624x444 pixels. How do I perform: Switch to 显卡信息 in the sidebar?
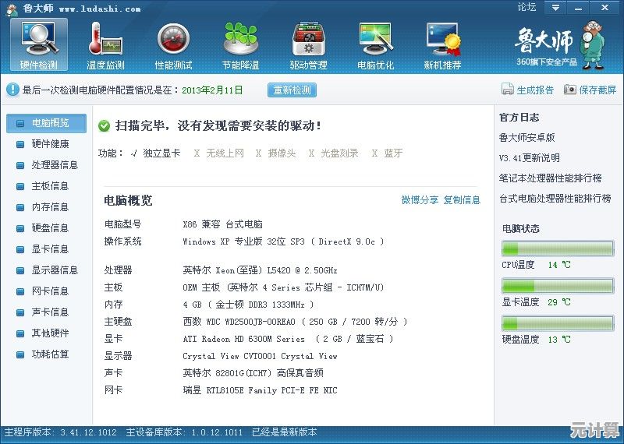click(49, 249)
